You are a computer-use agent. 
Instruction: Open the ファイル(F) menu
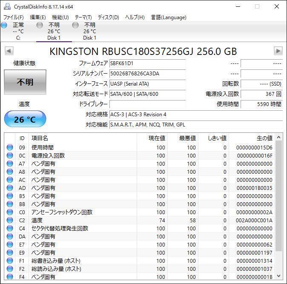click(x=14, y=17)
